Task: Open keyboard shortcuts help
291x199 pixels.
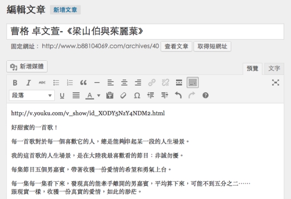Action: [x=206, y=96]
